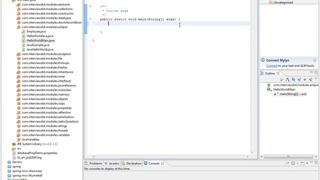Screen dimensions: 320x180
Task: Close the Console view tab
Action: pyautogui.click(x=162, y=163)
